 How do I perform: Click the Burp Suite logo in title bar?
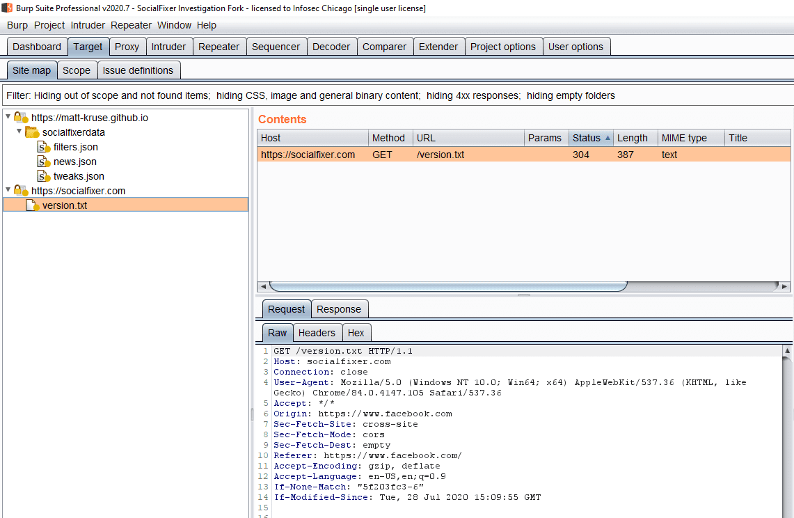[7, 8]
